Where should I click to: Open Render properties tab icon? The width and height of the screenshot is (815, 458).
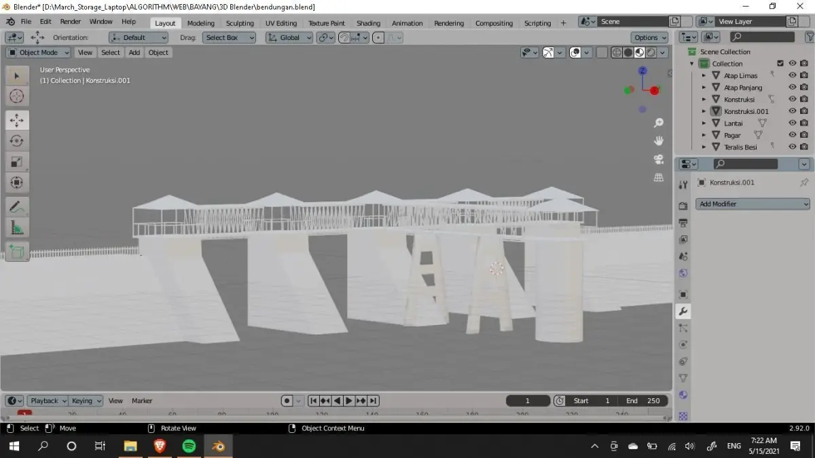coord(683,206)
